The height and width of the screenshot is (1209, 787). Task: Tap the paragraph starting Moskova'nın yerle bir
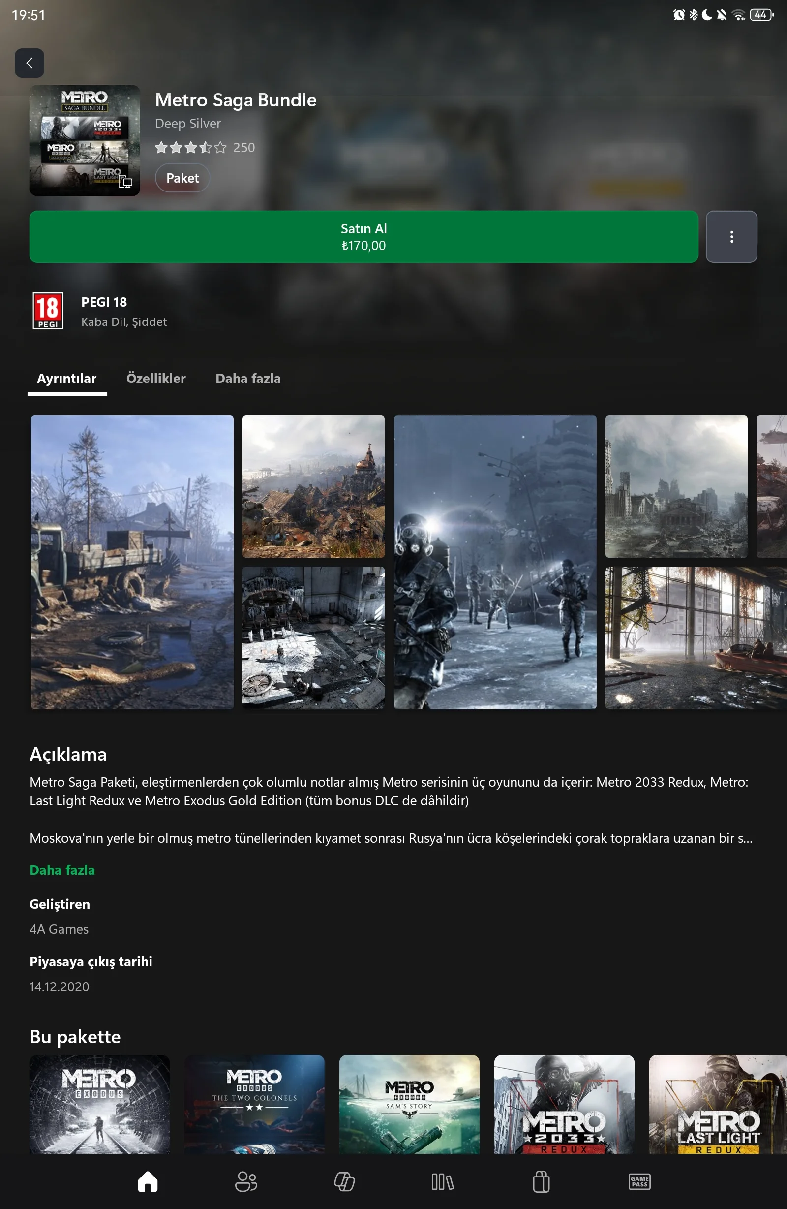point(391,838)
